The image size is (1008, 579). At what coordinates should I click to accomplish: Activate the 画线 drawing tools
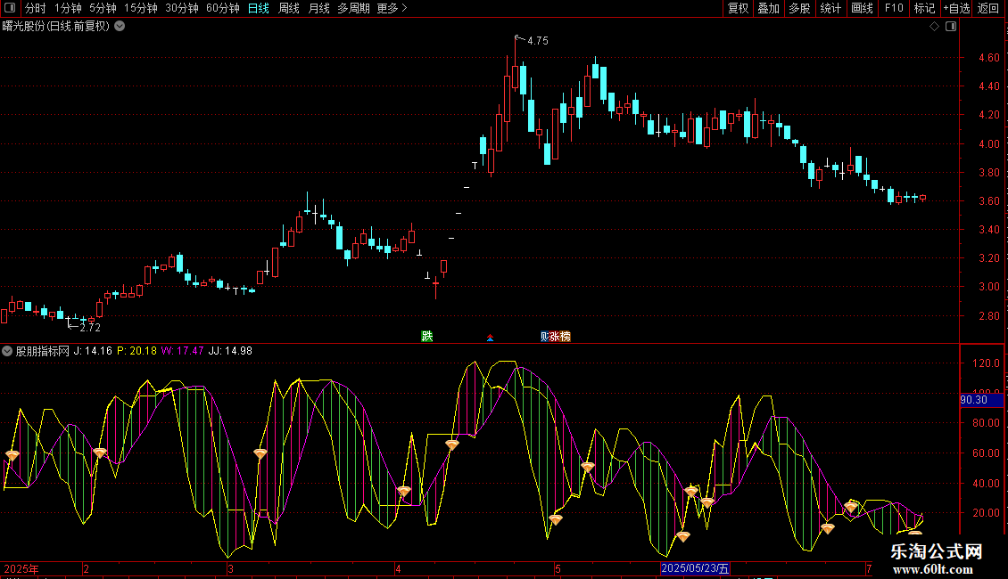(862, 8)
